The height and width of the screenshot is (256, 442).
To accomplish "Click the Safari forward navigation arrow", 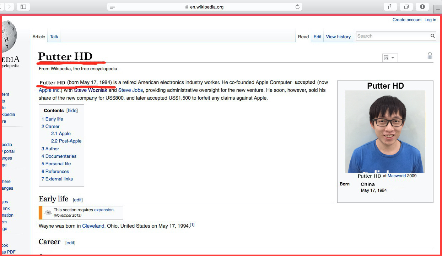I will (x=9, y=7).
